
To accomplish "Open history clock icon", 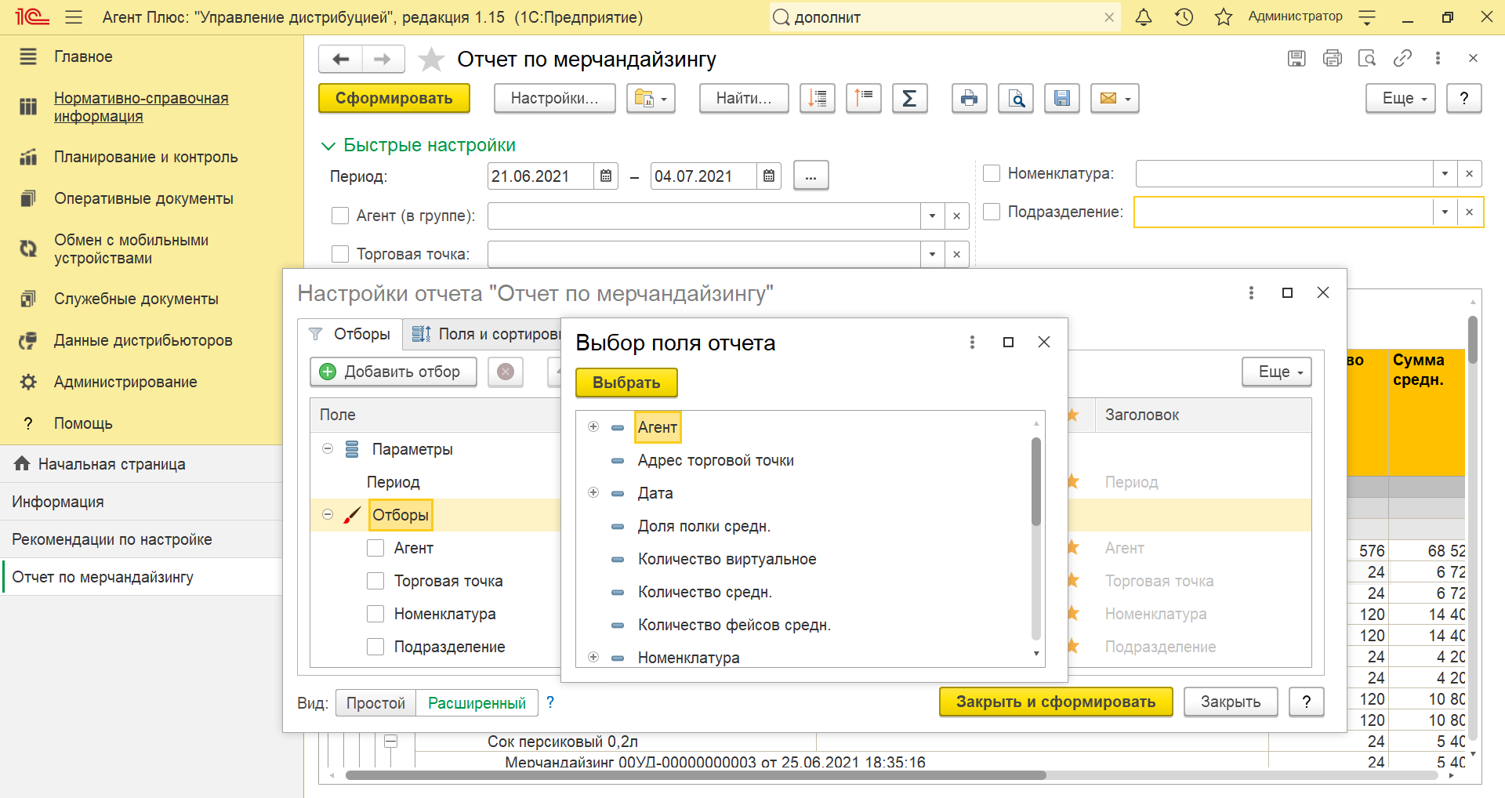I will click(1184, 16).
